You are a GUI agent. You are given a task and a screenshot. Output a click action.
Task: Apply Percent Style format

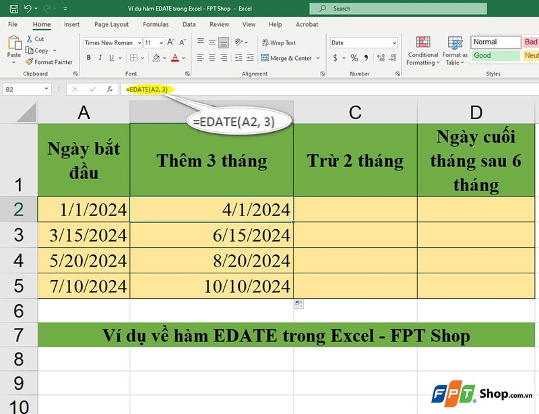tap(354, 58)
